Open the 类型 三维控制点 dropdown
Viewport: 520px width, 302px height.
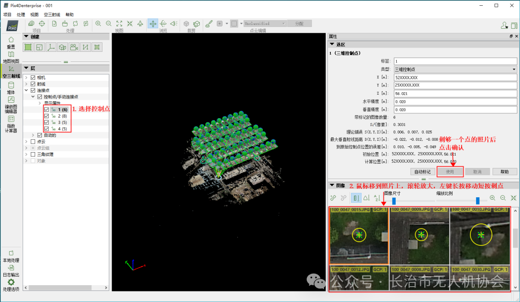pos(455,69)
